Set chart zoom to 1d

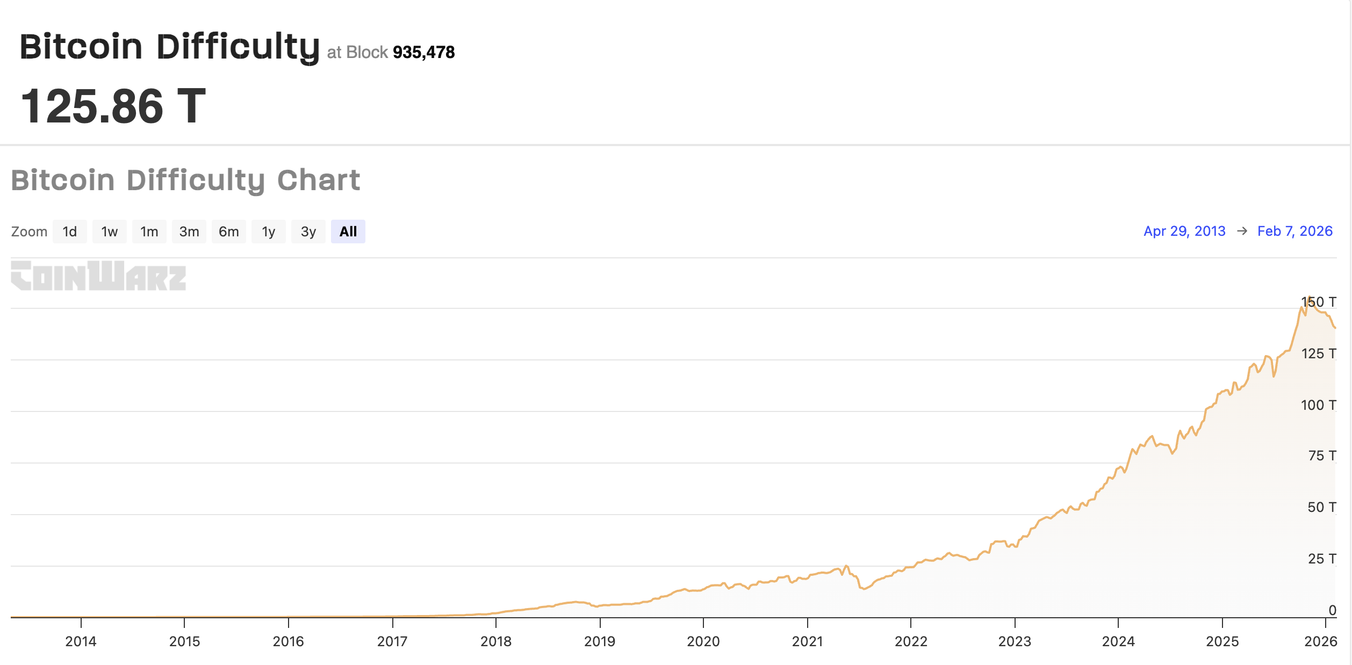point(69,232)
